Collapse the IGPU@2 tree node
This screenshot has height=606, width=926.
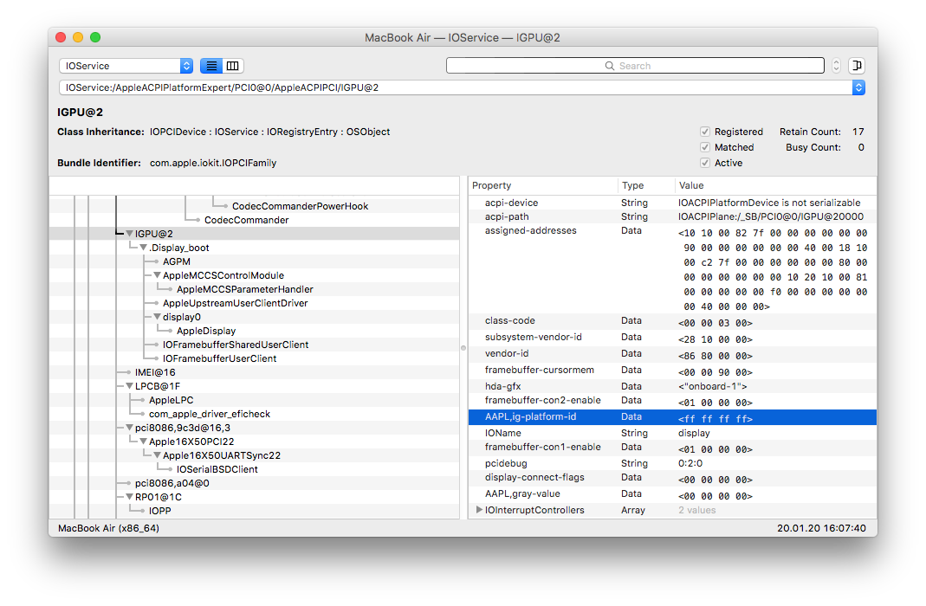click(x=129, y=234)
